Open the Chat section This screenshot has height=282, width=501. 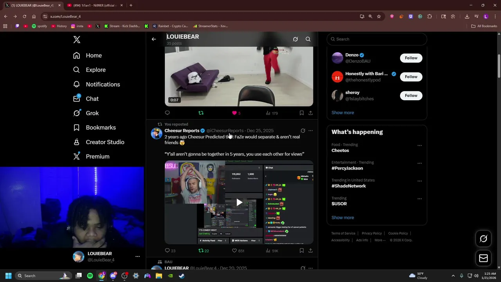(86, 99)
